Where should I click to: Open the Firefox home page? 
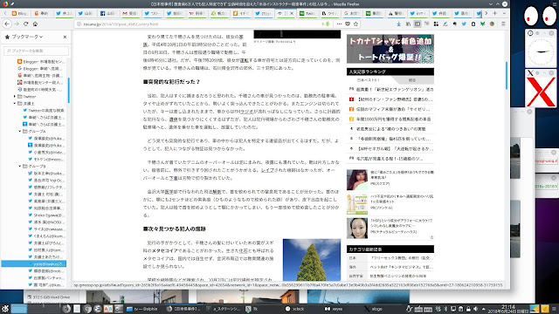tap(35, 24)
